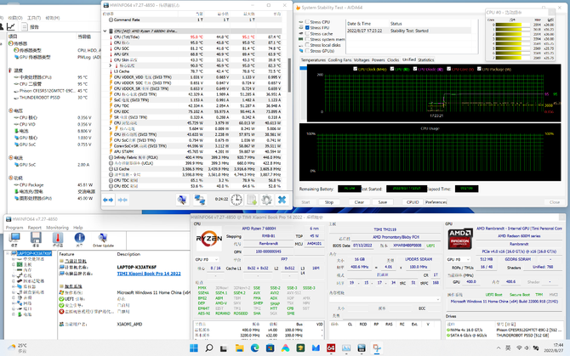
Task: Collapse LAPTOP-K33ATK6F tree root node
Action: coord(8,253)
